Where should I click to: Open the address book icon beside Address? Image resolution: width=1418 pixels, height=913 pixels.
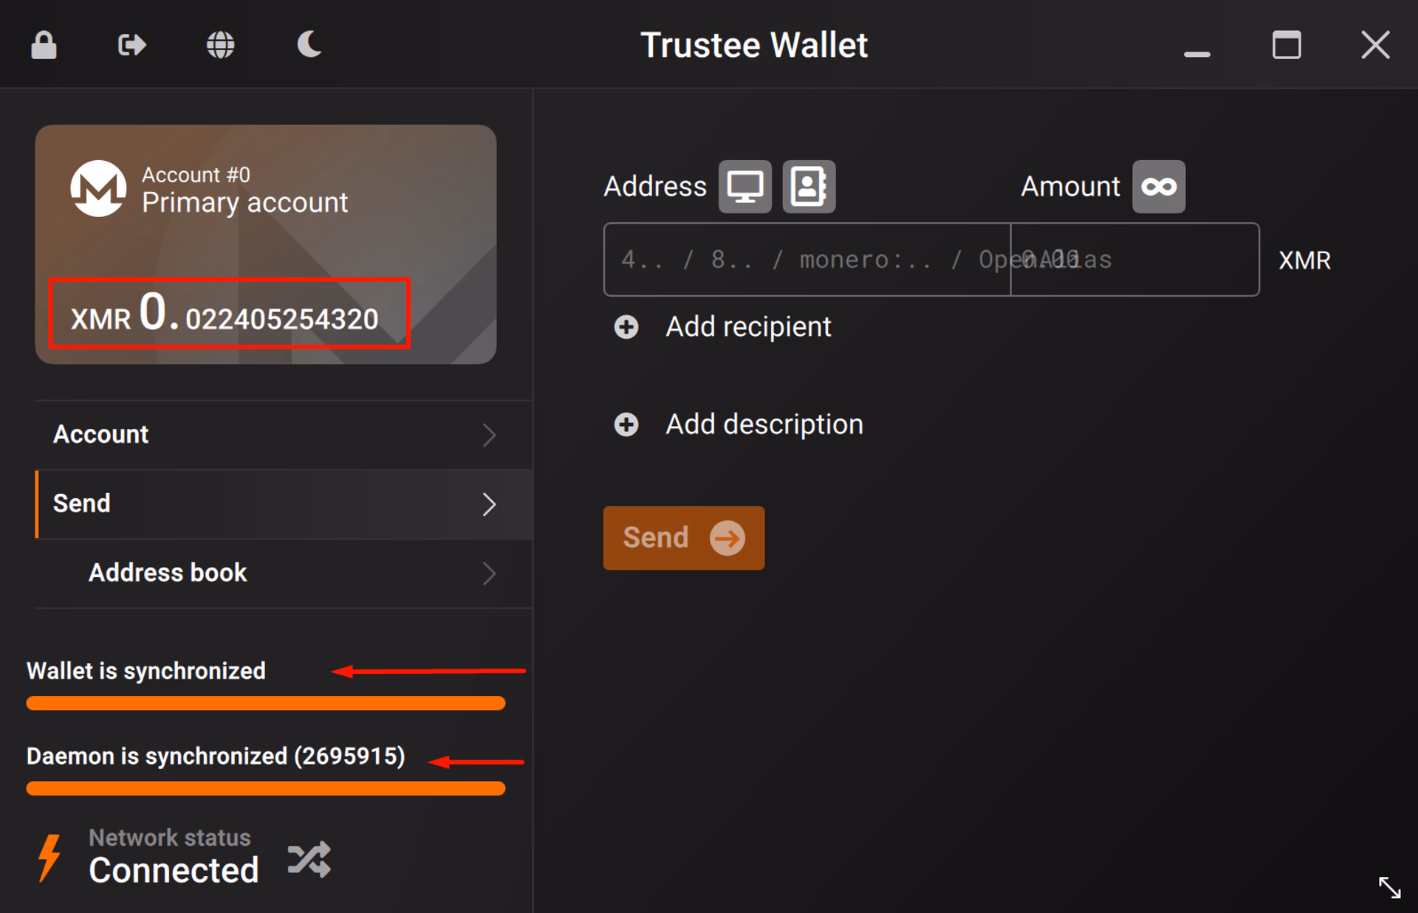(x=809, y=187)
